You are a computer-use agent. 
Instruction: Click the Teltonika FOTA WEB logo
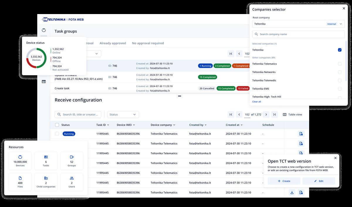click(63, 20)
